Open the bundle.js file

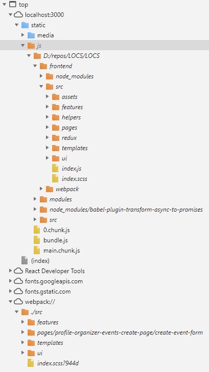click(x=56, y=240)
